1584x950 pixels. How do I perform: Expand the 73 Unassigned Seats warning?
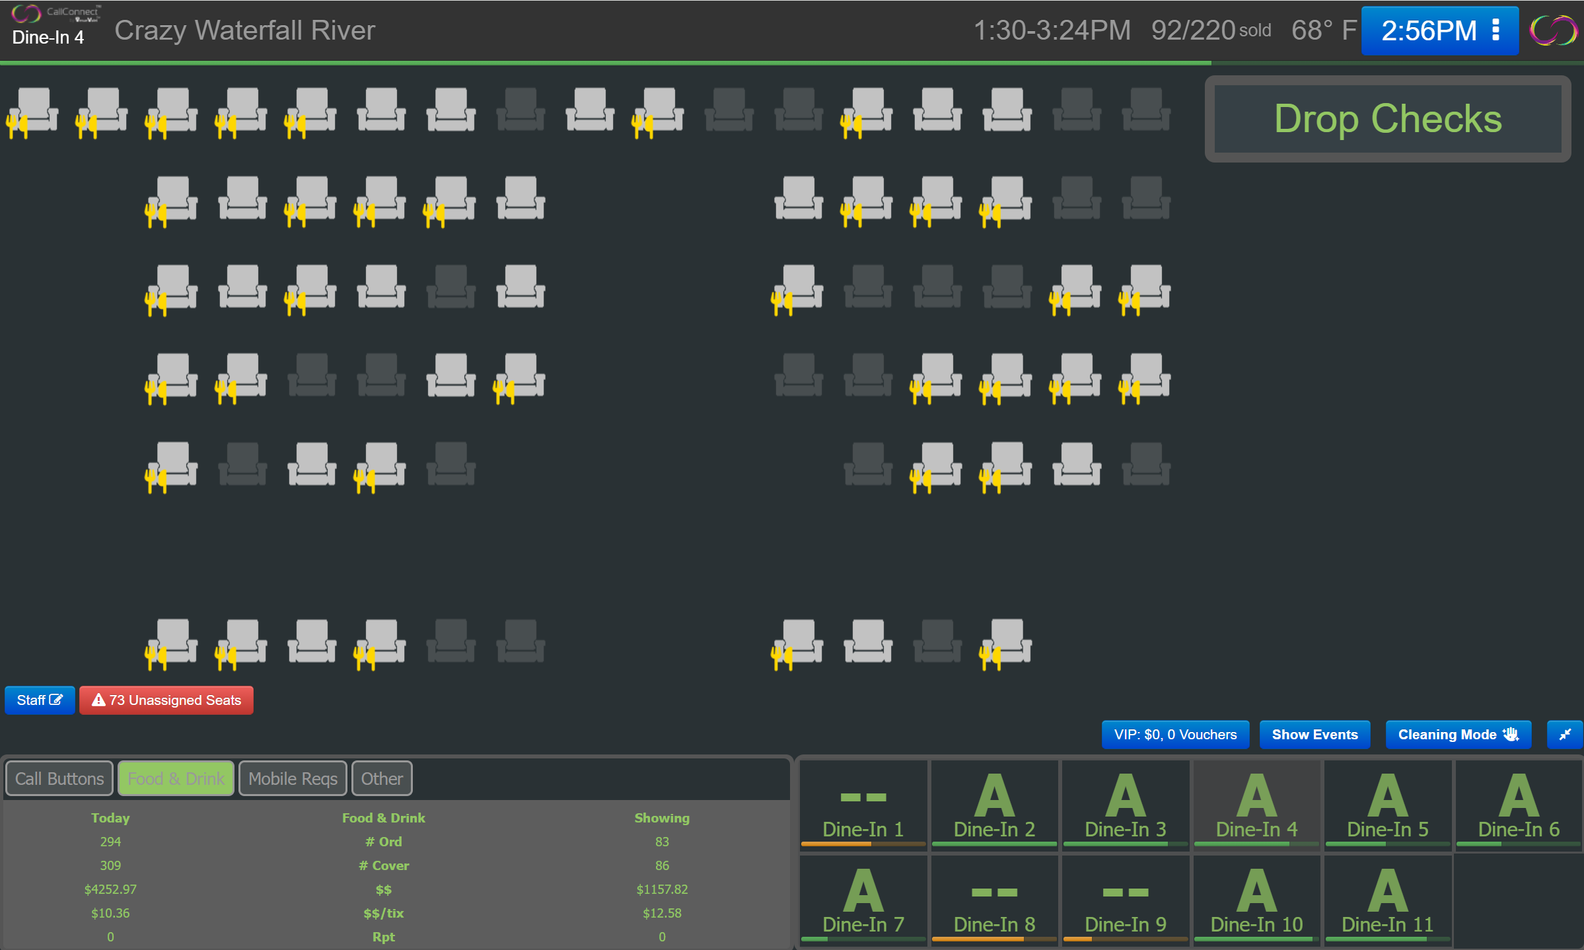tap(166, 700)
